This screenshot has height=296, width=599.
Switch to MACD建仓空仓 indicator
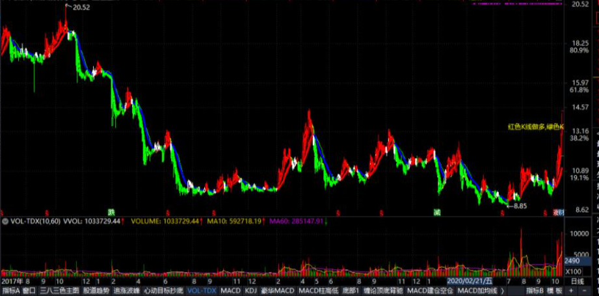click(x=430, y=291)
